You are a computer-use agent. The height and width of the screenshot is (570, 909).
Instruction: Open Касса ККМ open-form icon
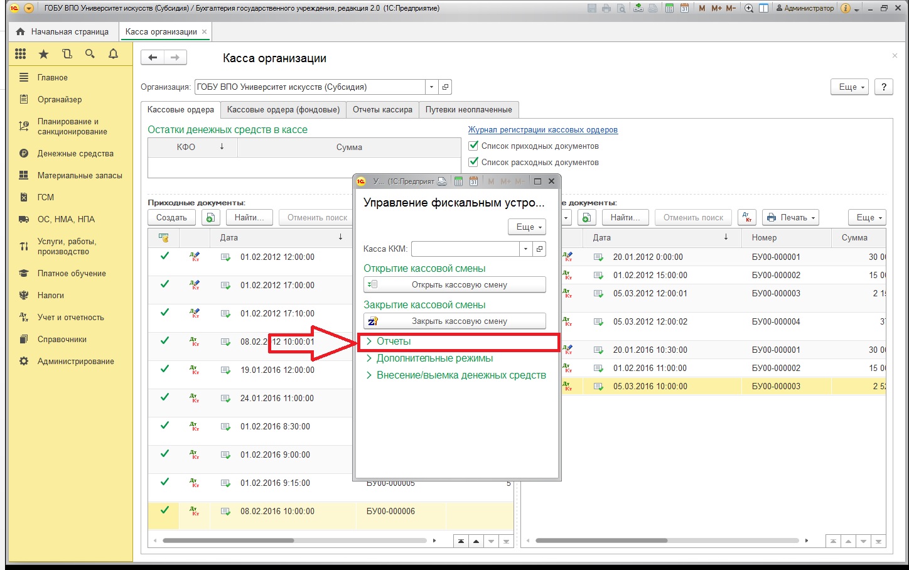tap(539, 249)
